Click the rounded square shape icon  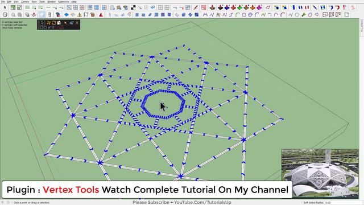pos(244,15)
